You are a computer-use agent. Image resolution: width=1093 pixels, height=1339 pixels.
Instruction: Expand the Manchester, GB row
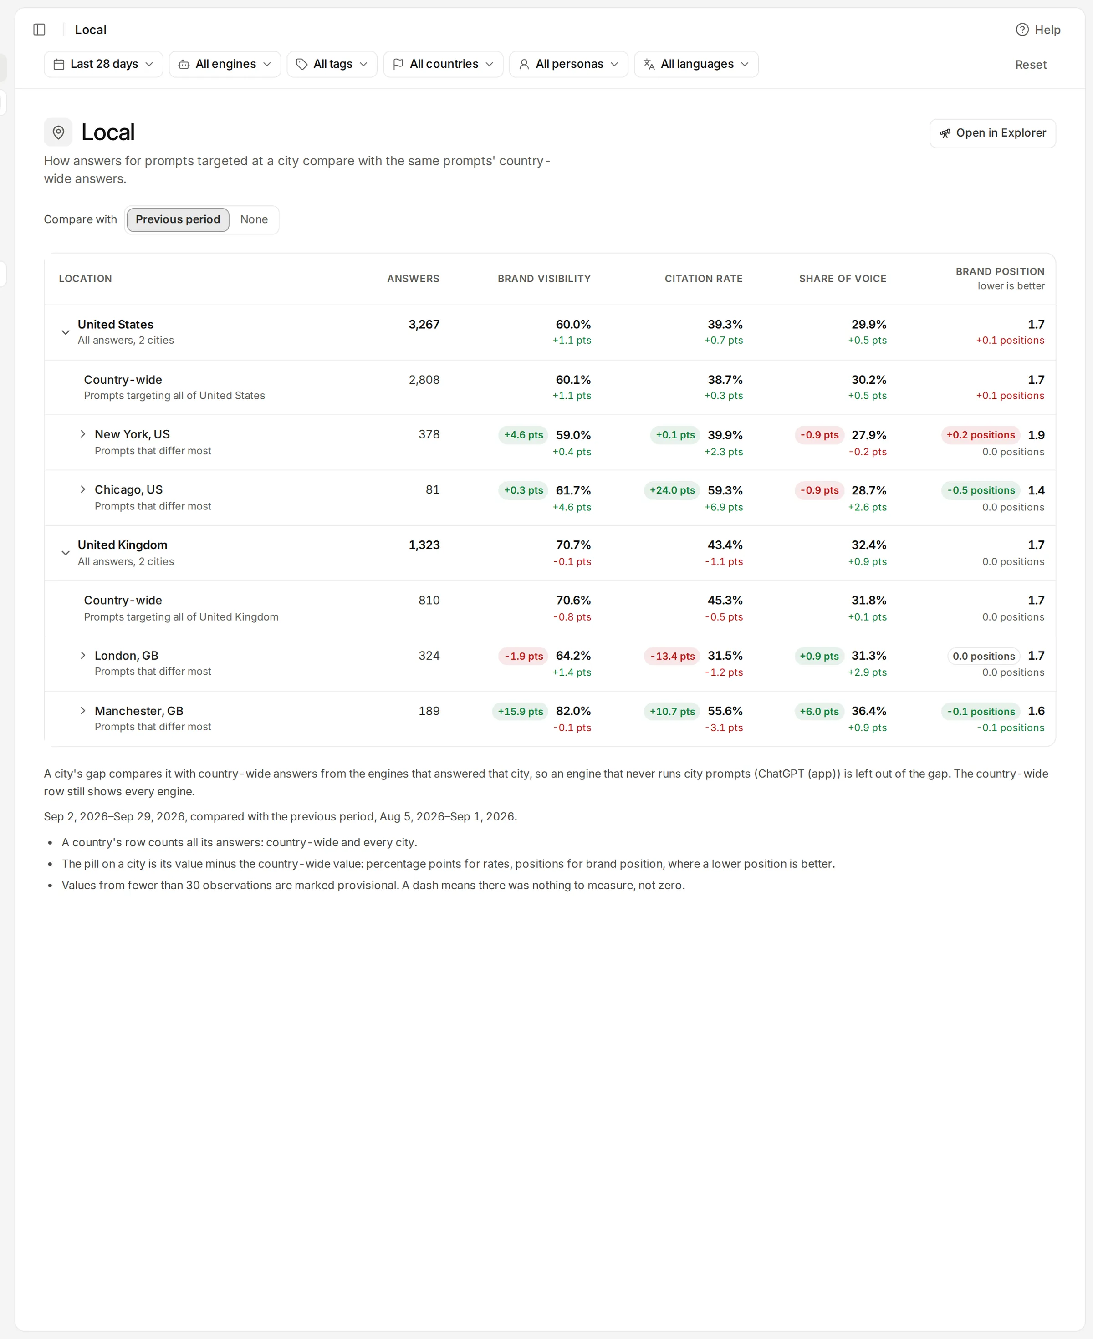82,711
